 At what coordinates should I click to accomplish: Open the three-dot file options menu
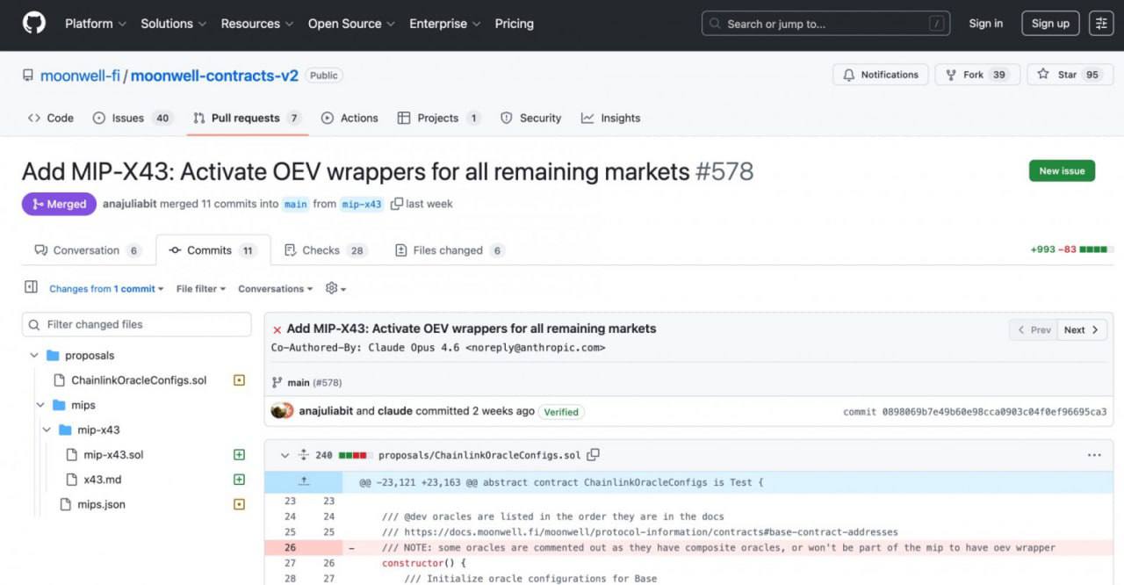[1093, 455]
